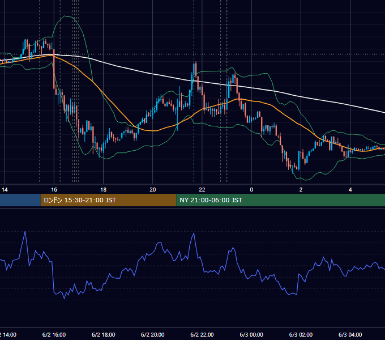
Task: Click the 6/2 16:00 date label
Action: tap(54, 334)
